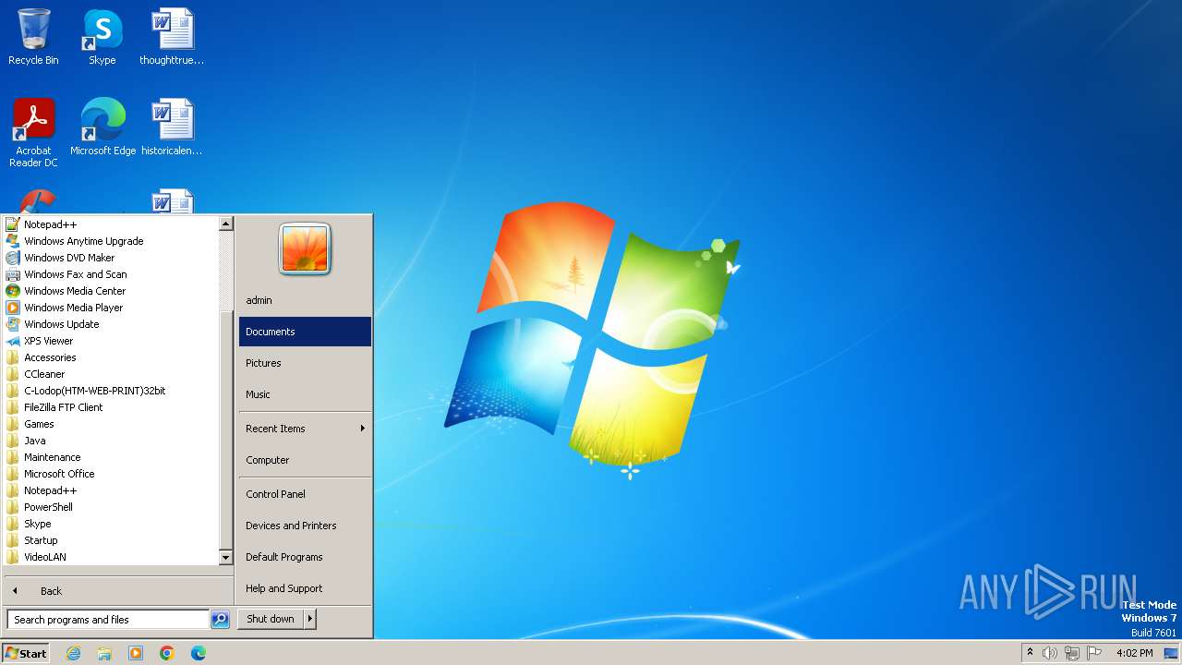Launch Windows DVD Maker
Screen dimensions: 1182x665
[69, 258]
